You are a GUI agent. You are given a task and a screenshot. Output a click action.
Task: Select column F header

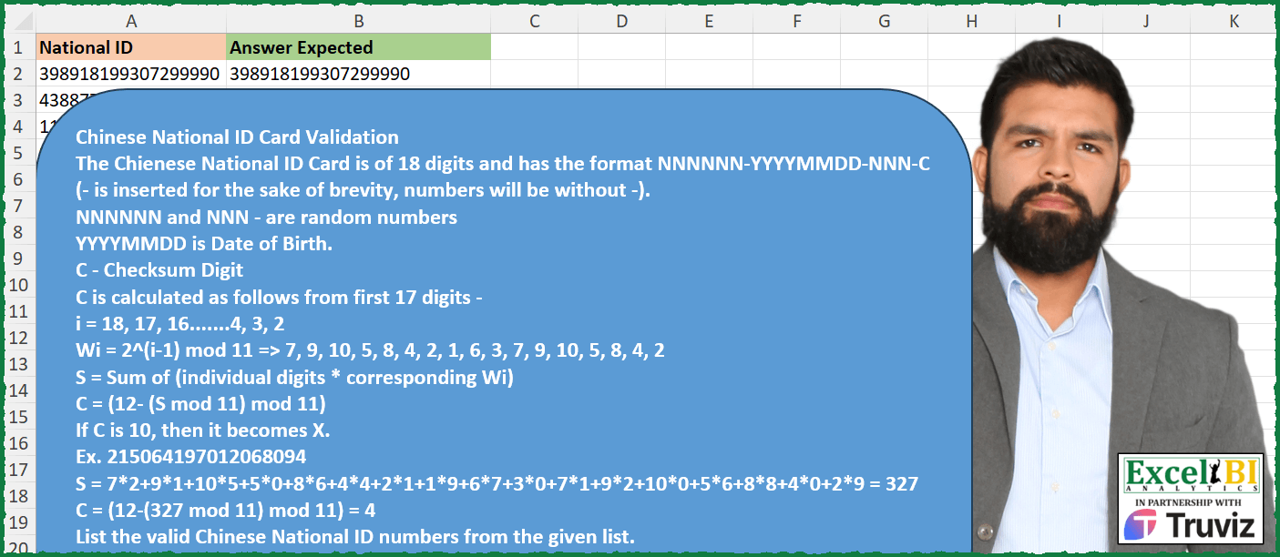tap(796, 20)
